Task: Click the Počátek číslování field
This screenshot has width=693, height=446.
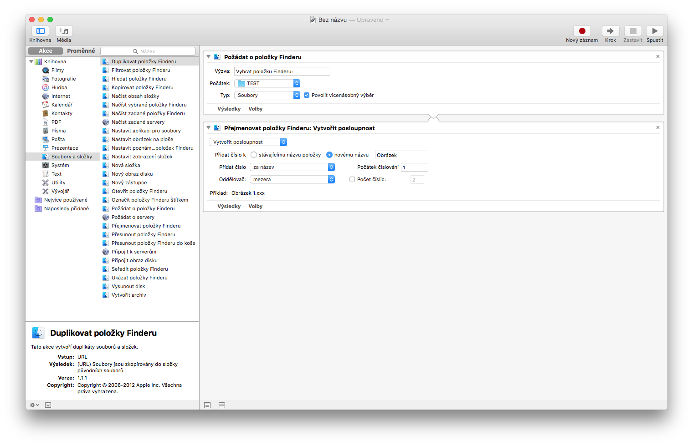Action: click(x=415, y=167)
